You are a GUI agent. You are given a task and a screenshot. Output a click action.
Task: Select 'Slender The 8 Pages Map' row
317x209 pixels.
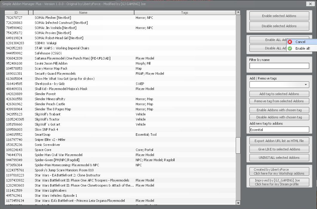pyautogui.click(x=120, y=109)
